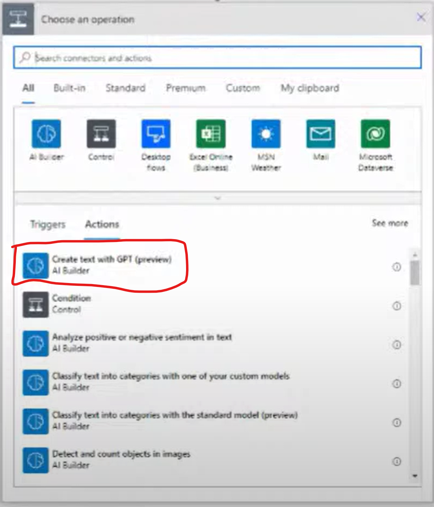The image size is (434, 507).
Task: Click the See more link
Action: click(x=390, y=223)
